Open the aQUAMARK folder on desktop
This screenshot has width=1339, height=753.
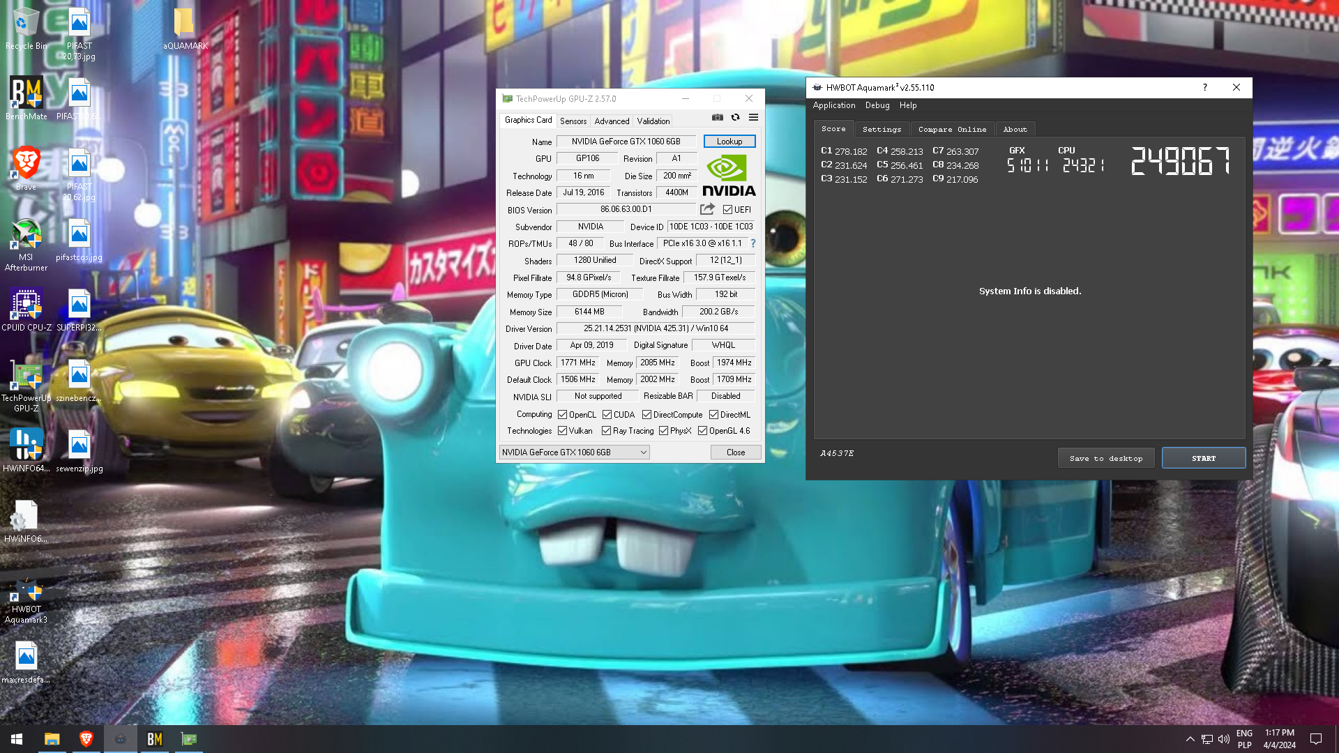click(185, 29)
